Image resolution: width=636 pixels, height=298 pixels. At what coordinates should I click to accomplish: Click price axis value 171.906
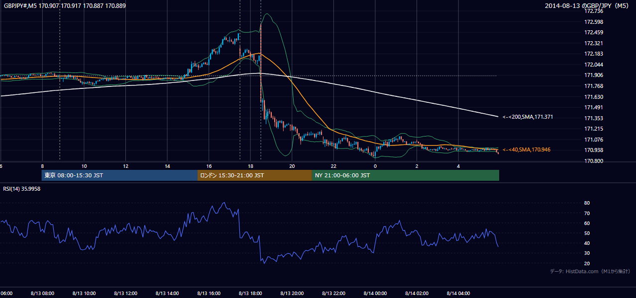(x=594, y=75)
